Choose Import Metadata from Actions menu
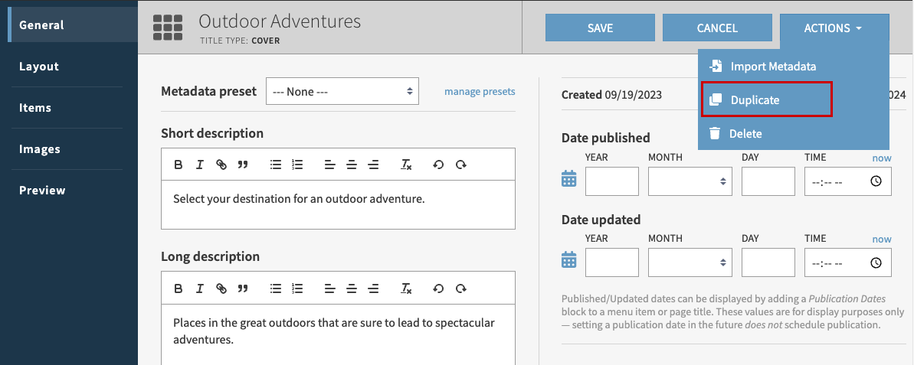Viewport: 914px width, 365px height. (x=772, y=67)
